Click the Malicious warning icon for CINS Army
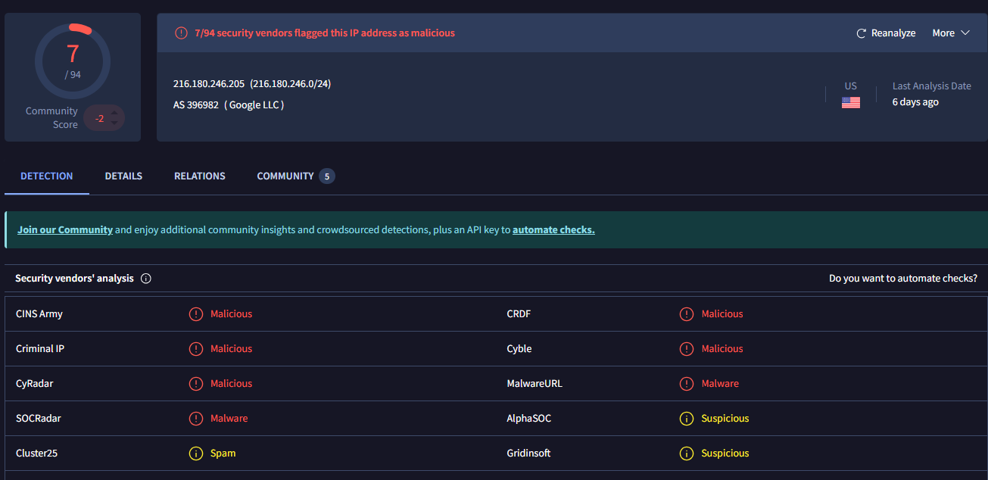 pos(196,314)
